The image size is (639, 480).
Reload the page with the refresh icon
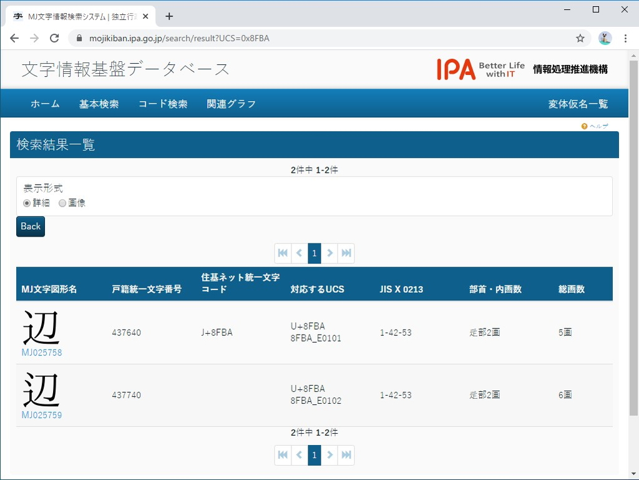click(x=54, y=38)
